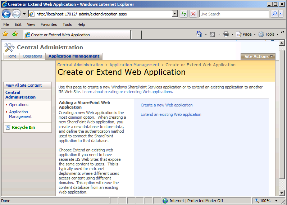Viewport: 287px width, 205px height.
Task: Click Central Administration breadcrumb link
Action: [x=80, y=65]
